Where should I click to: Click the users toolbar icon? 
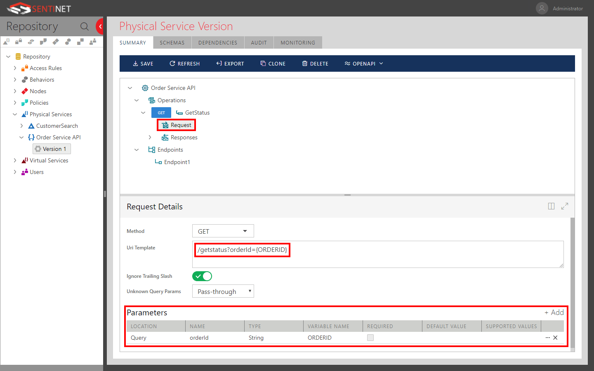(x=93, y=41)
